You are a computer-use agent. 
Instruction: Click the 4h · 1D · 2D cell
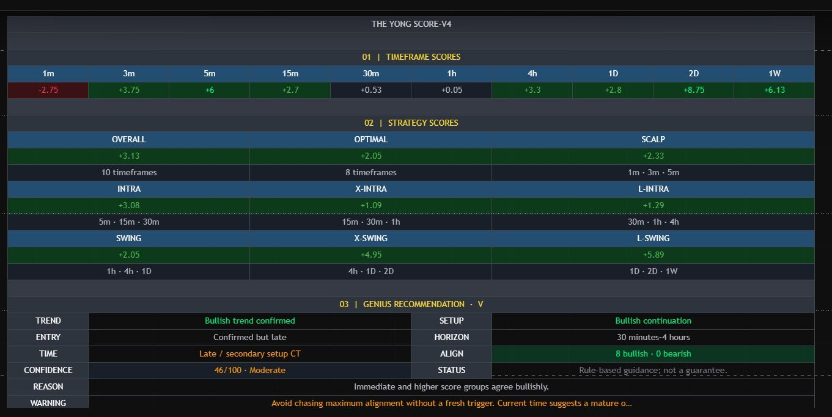370,271
